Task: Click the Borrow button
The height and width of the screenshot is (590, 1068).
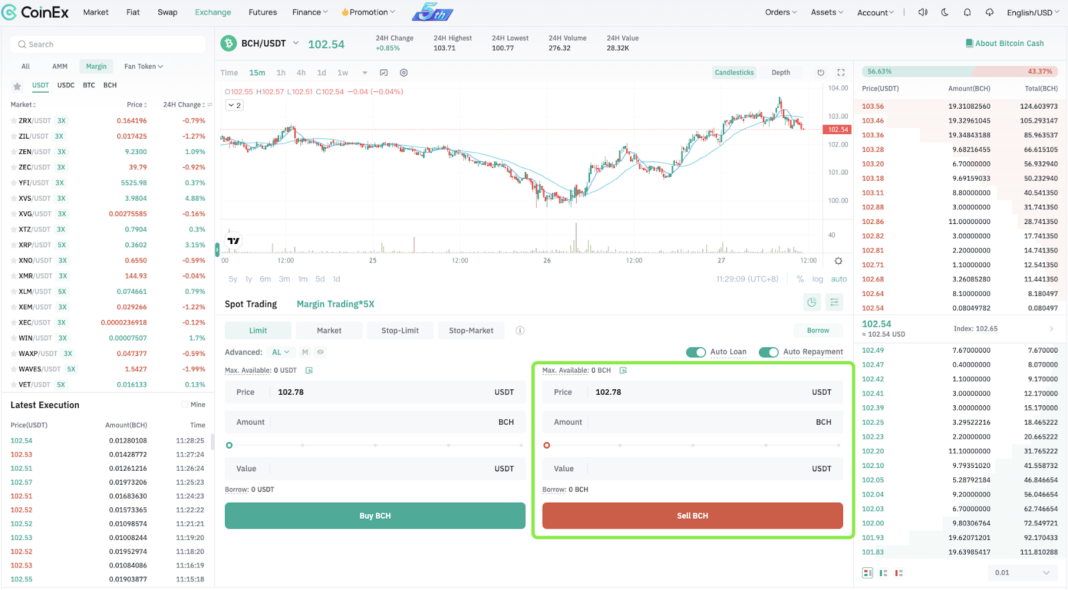Action: click(818, 331)
